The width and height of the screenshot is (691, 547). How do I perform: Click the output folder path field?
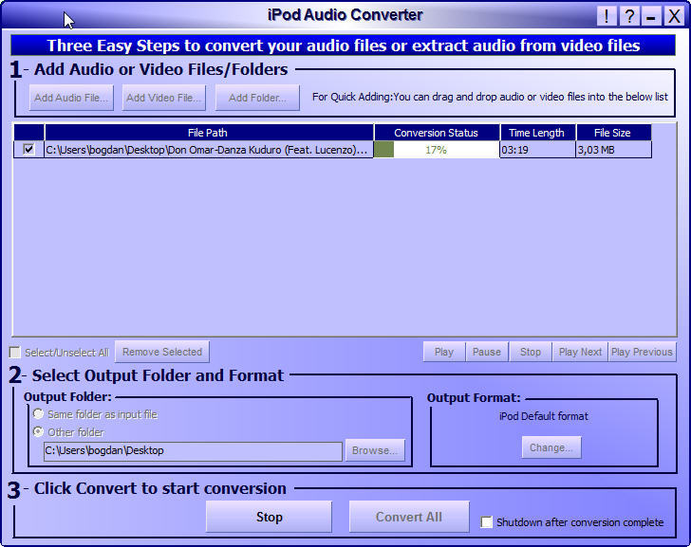point(192,450)
